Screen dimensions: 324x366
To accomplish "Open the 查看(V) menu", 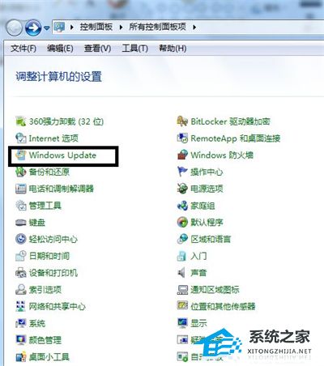I will (x=98, y=49).
